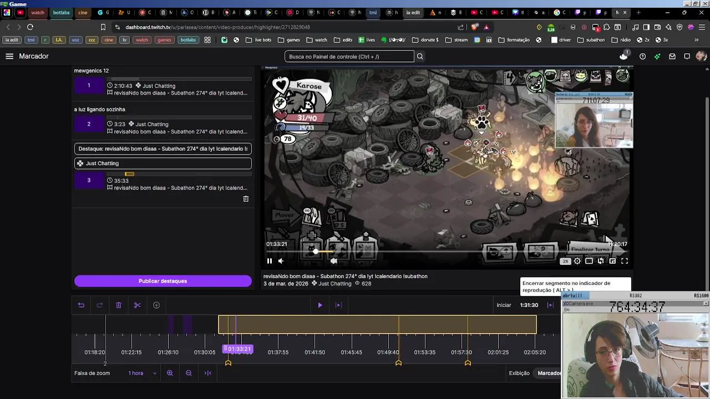Show more bookmarks chevron

[x=697, y=40]
